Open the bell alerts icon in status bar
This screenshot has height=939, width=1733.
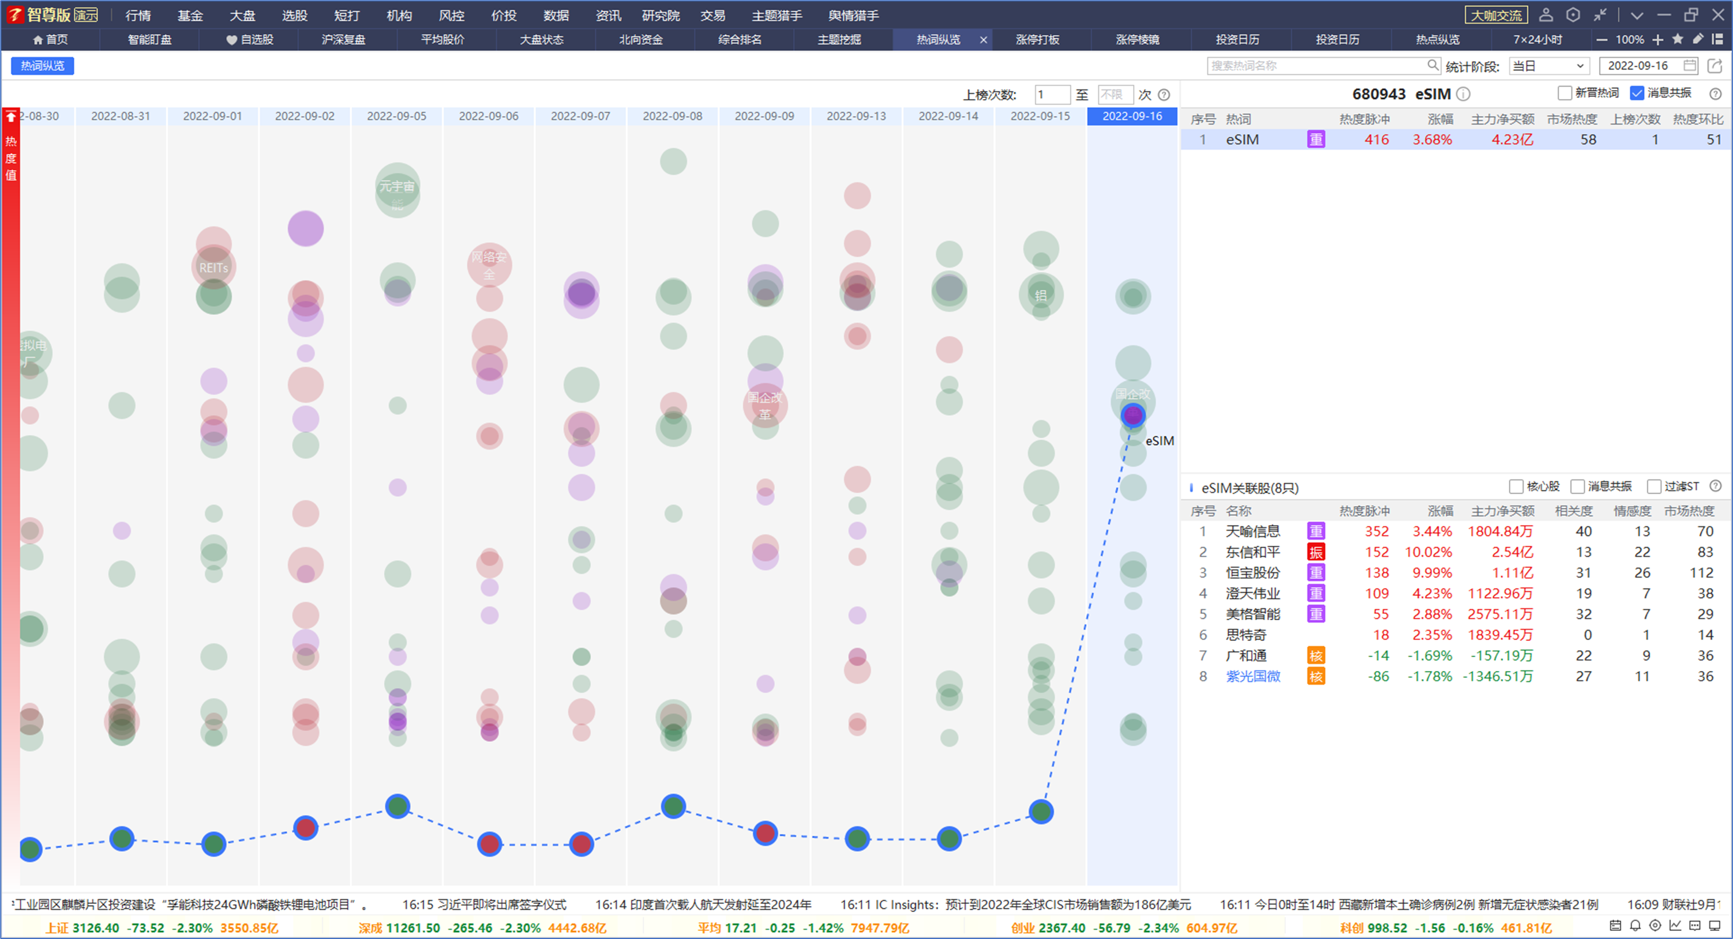(1636, 926)
